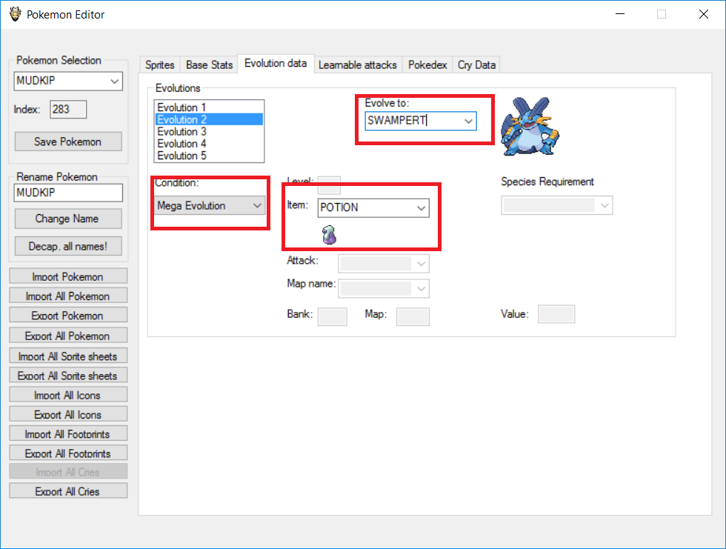Click Import All Icons button
726x549 pixels.
tap(68, 395)
